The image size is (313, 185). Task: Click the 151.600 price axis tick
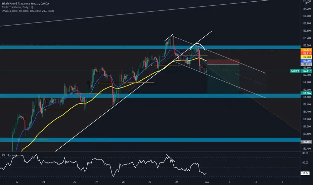[306, 104]
